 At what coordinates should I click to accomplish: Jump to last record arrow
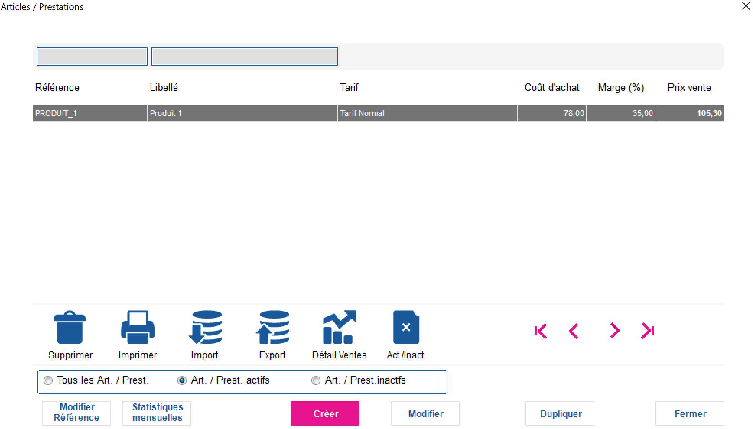point(647,331)
